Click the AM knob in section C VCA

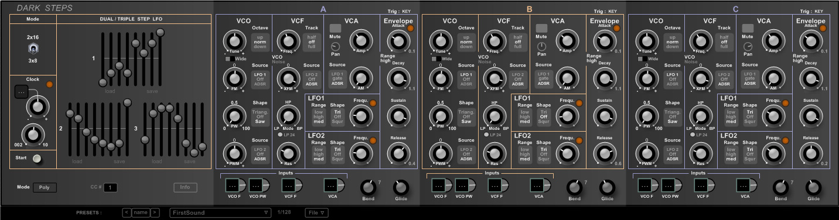(x=773, y=78)
